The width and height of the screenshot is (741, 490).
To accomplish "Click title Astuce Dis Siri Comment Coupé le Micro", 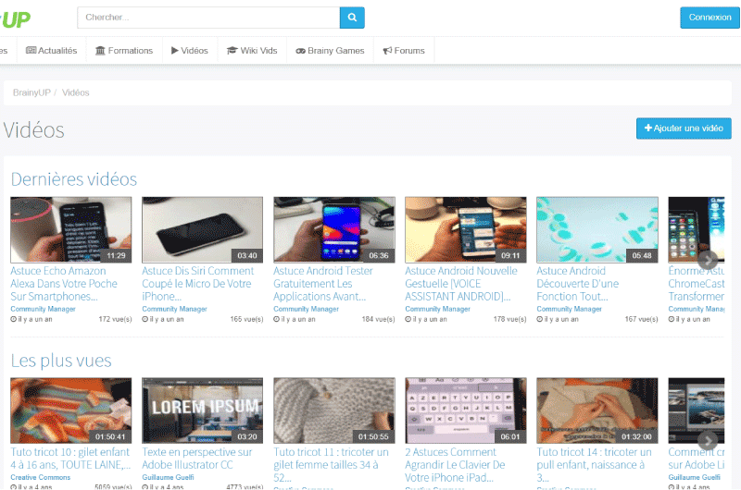I will 198,284.
